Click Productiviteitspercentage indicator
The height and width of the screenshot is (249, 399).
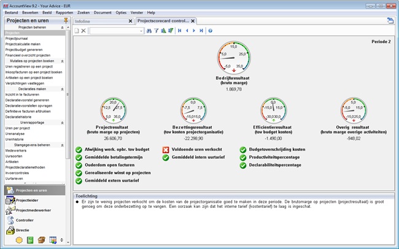(274, 158)
